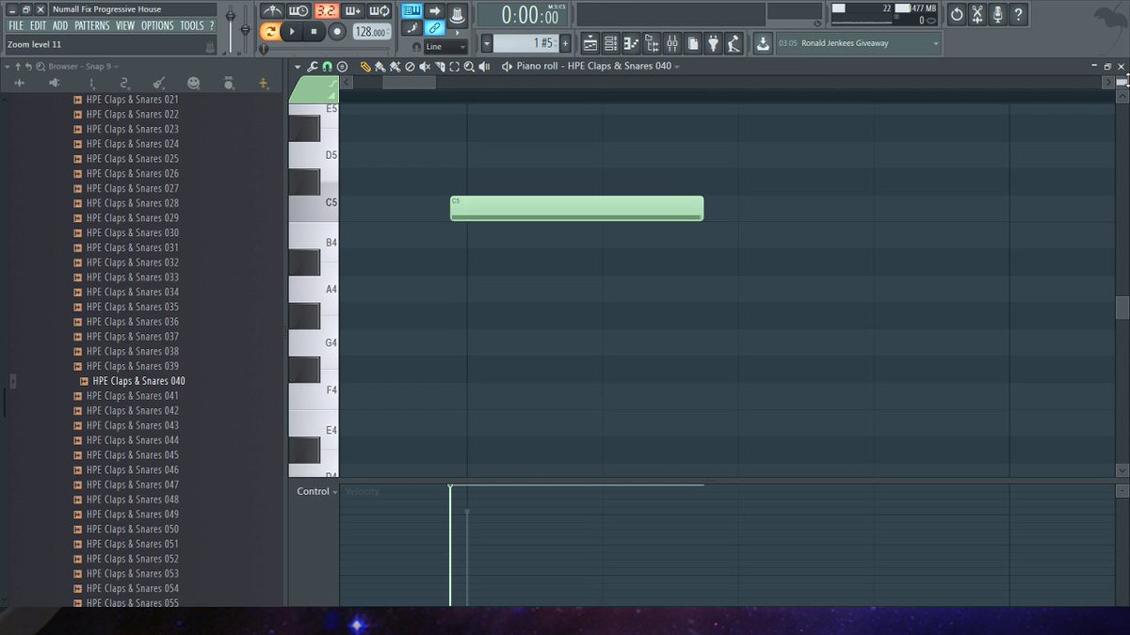Select the paint brush tool
Viewport: 1130px width, 635px height.
point(379,67)
